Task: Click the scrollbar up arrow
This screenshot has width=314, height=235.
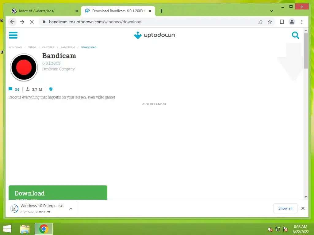Action: tap(306, 30)
